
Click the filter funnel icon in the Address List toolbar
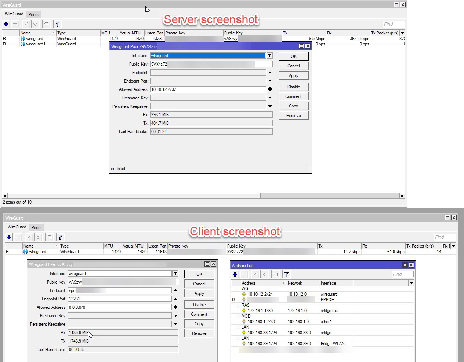(286, 274)
